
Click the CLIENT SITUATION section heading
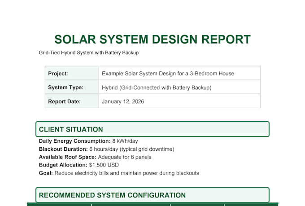152,129
